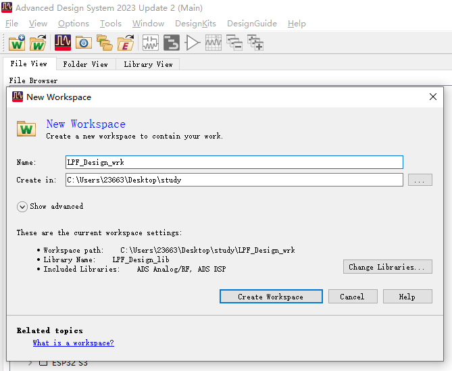Image resolution: width=452 pixels, height=371 pixels.
Task: Click the Name field with LPF_Design_wrk
Action: (234, 162)
